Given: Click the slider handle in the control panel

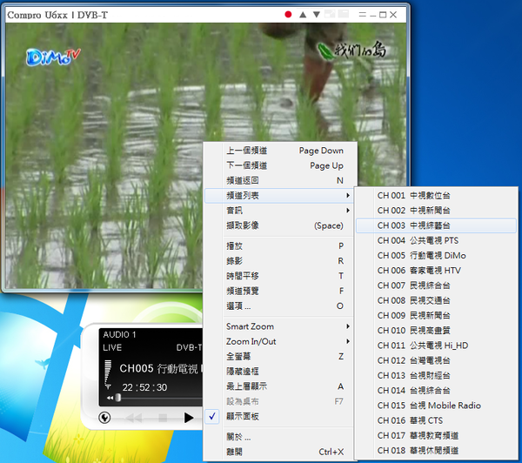Looking at the screenshot, I should 117,398.
